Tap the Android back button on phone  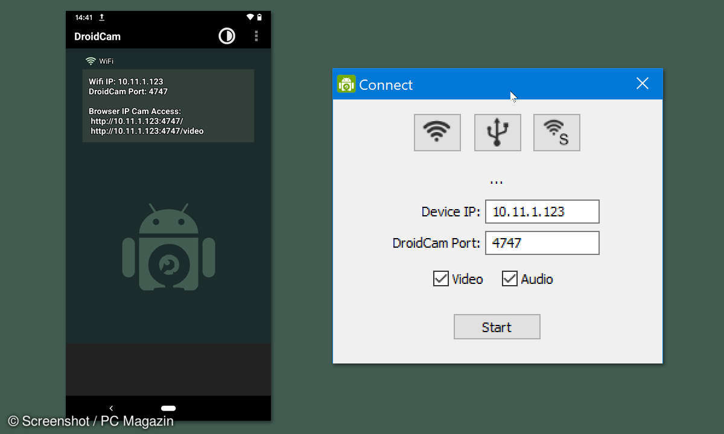tap(111, 409)
